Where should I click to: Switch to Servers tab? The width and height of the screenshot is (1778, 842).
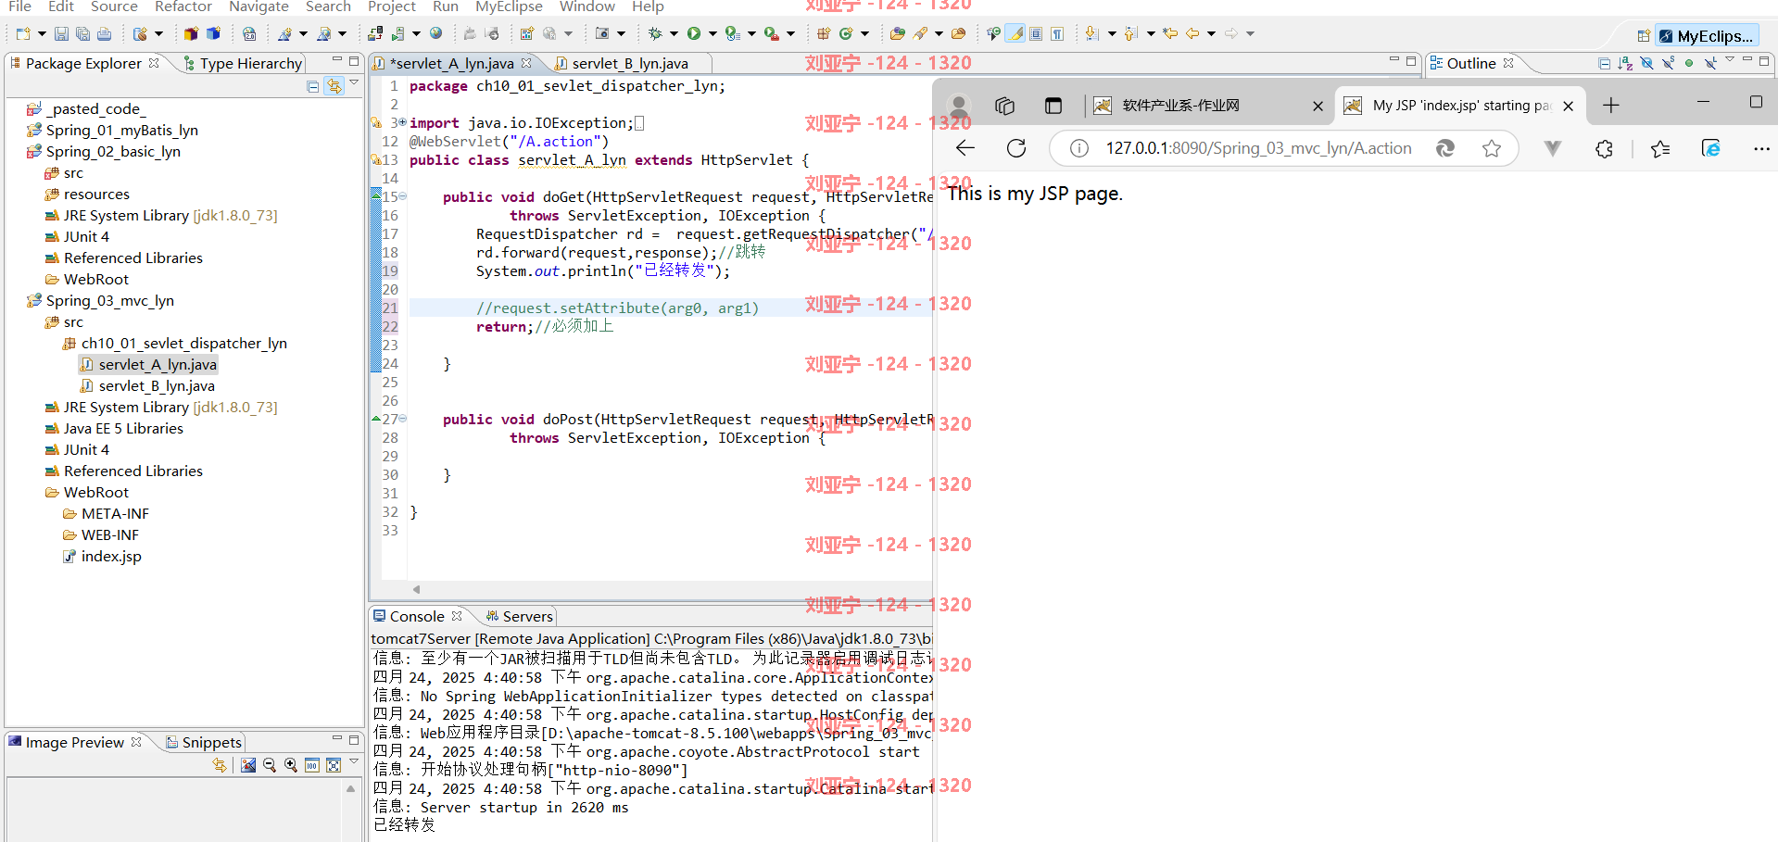[520, 616]
